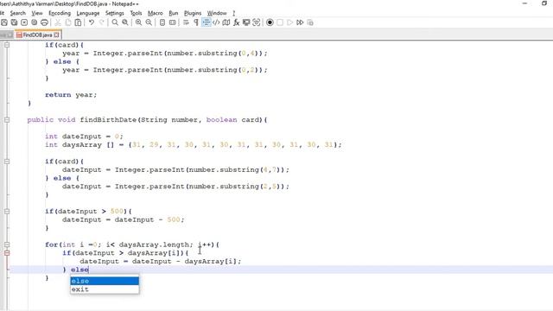This screenshot has width=553, height=311.
Task: Open the Window menu
Action: tap(217, 13)
